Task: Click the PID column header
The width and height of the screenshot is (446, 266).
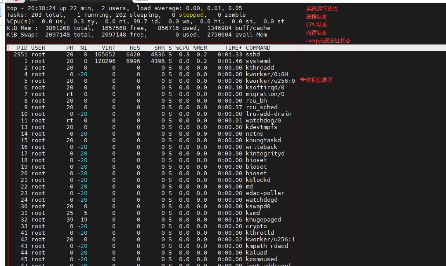Action: pyautogui.click(x=22, y=48)
